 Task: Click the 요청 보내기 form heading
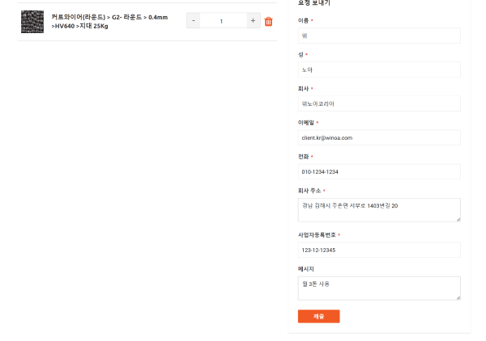314,3
